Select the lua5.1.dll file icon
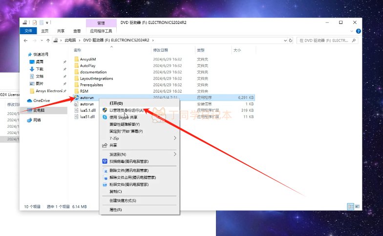Viewport: 383px width, 236px height. (x=76, y=110)
